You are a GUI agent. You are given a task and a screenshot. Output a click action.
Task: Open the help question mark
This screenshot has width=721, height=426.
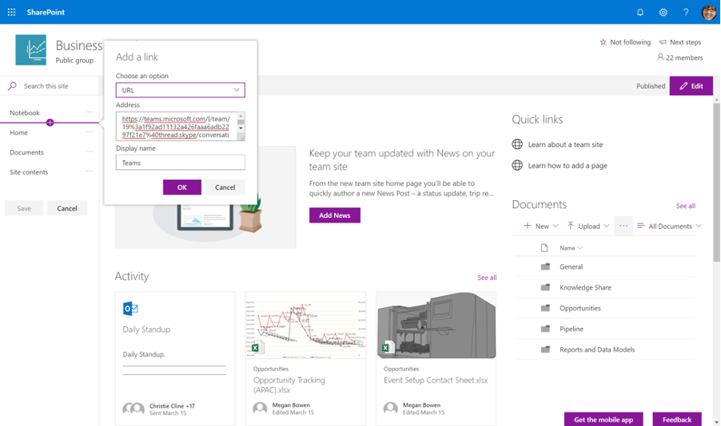point(686,13)
